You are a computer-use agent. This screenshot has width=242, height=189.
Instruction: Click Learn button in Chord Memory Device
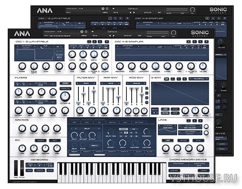click(x=203, y=171)
